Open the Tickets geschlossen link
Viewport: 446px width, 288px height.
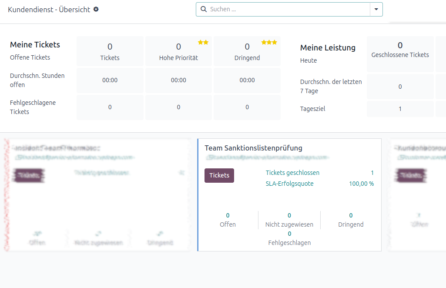(x=292, y=173)
